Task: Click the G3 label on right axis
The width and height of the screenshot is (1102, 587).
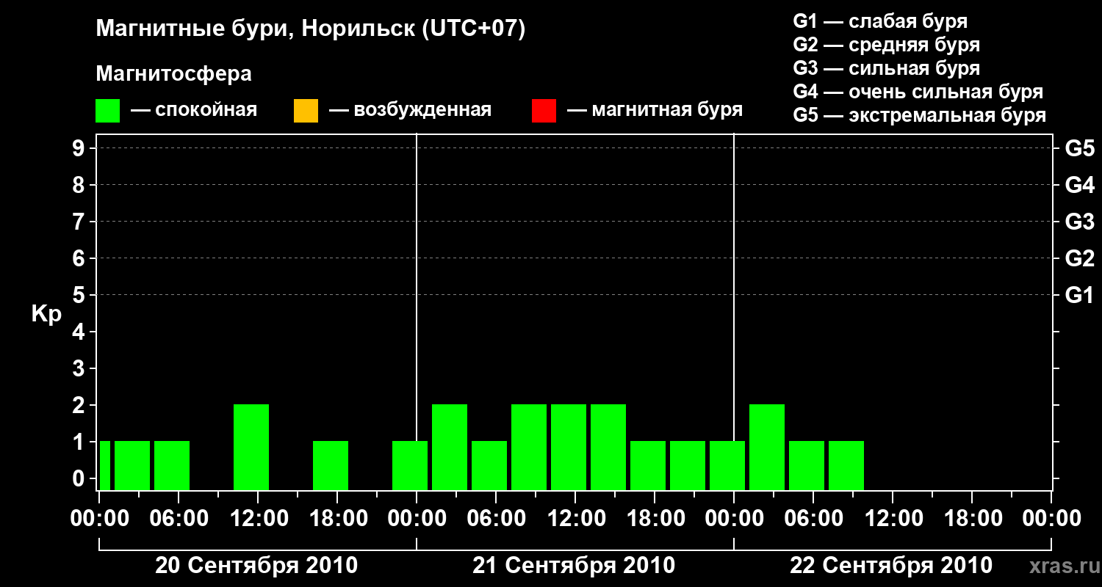Action: pyautogui.click(x=1079, y=222)
